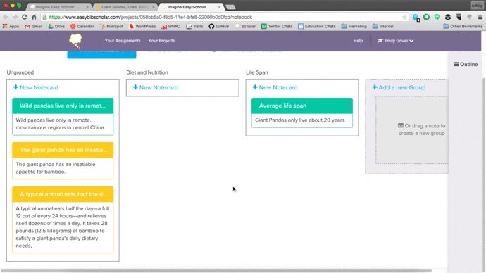Open the GitHub bookmark

219,26
